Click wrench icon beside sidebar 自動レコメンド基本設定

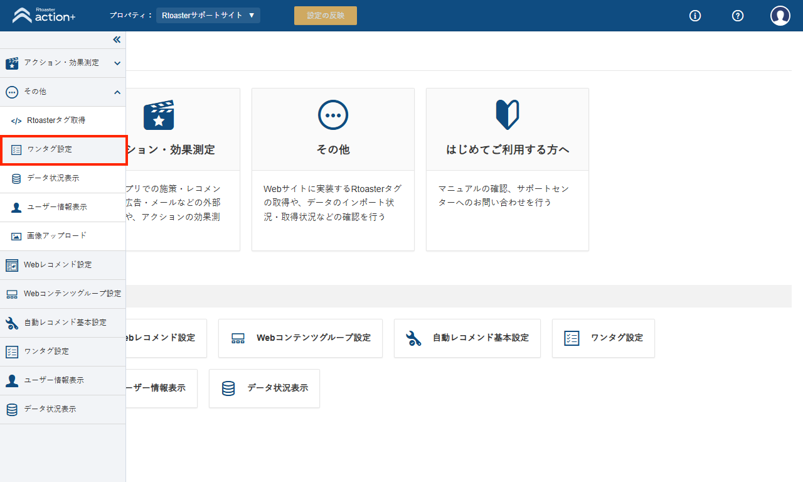tap(12, 323)
